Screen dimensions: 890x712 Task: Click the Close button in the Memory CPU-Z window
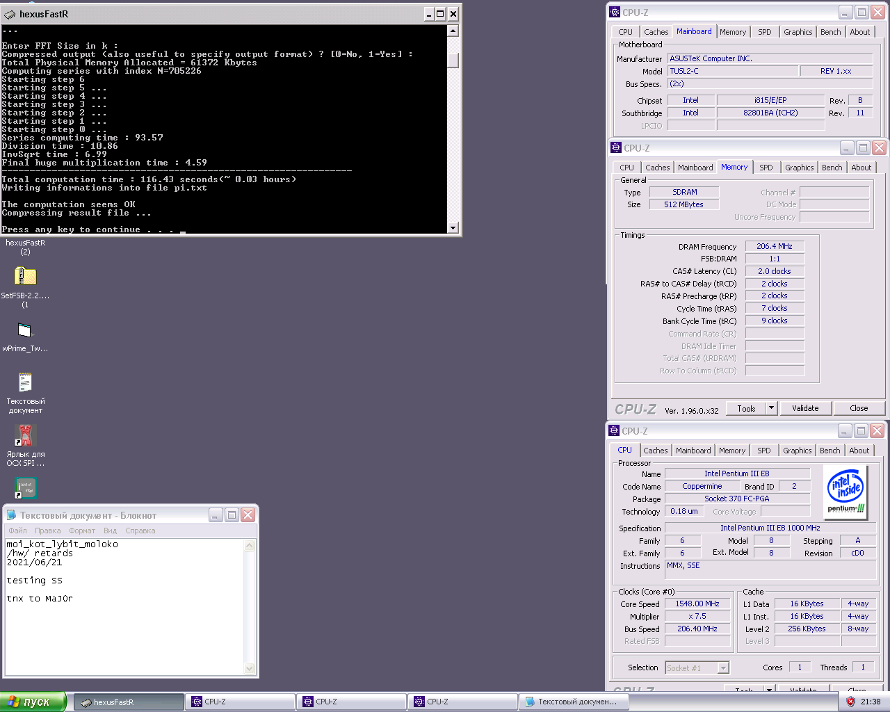point(859,408)
